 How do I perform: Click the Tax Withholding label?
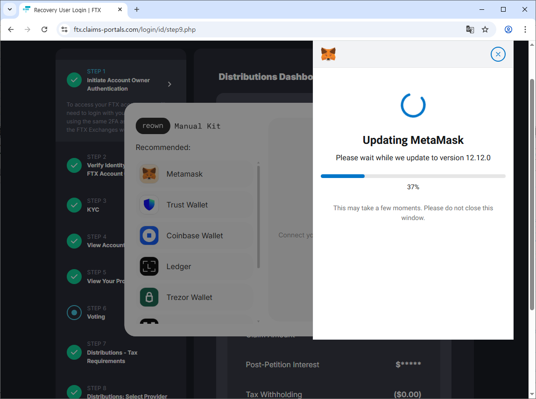[274, 394]
